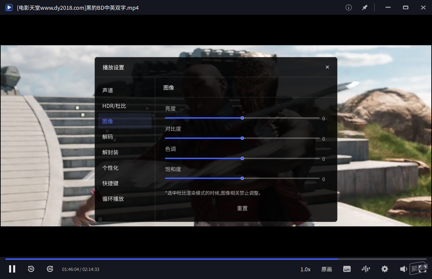
Task: Click the 亮度 label
Action: coord(170,108)
